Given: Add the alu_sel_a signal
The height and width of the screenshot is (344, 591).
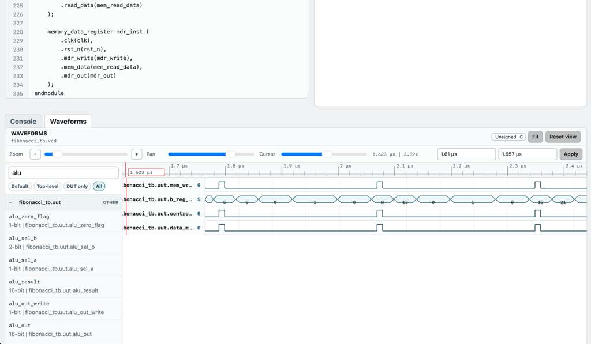Looking at the screenshot, I should point(63,264).
